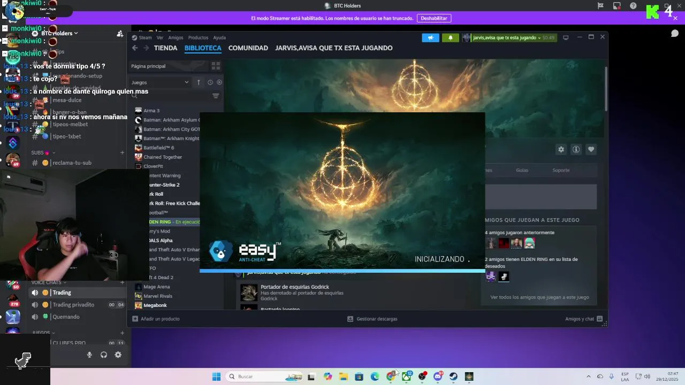Screen dimensions: 685x385
Task: Deafen Discord headphones
Action: click(x=104, y=355)
